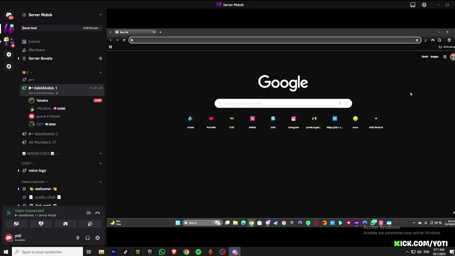Viewport: 455px width, 256px height.
Task: Go back in streamed Chrome
Action: point(111,40)
